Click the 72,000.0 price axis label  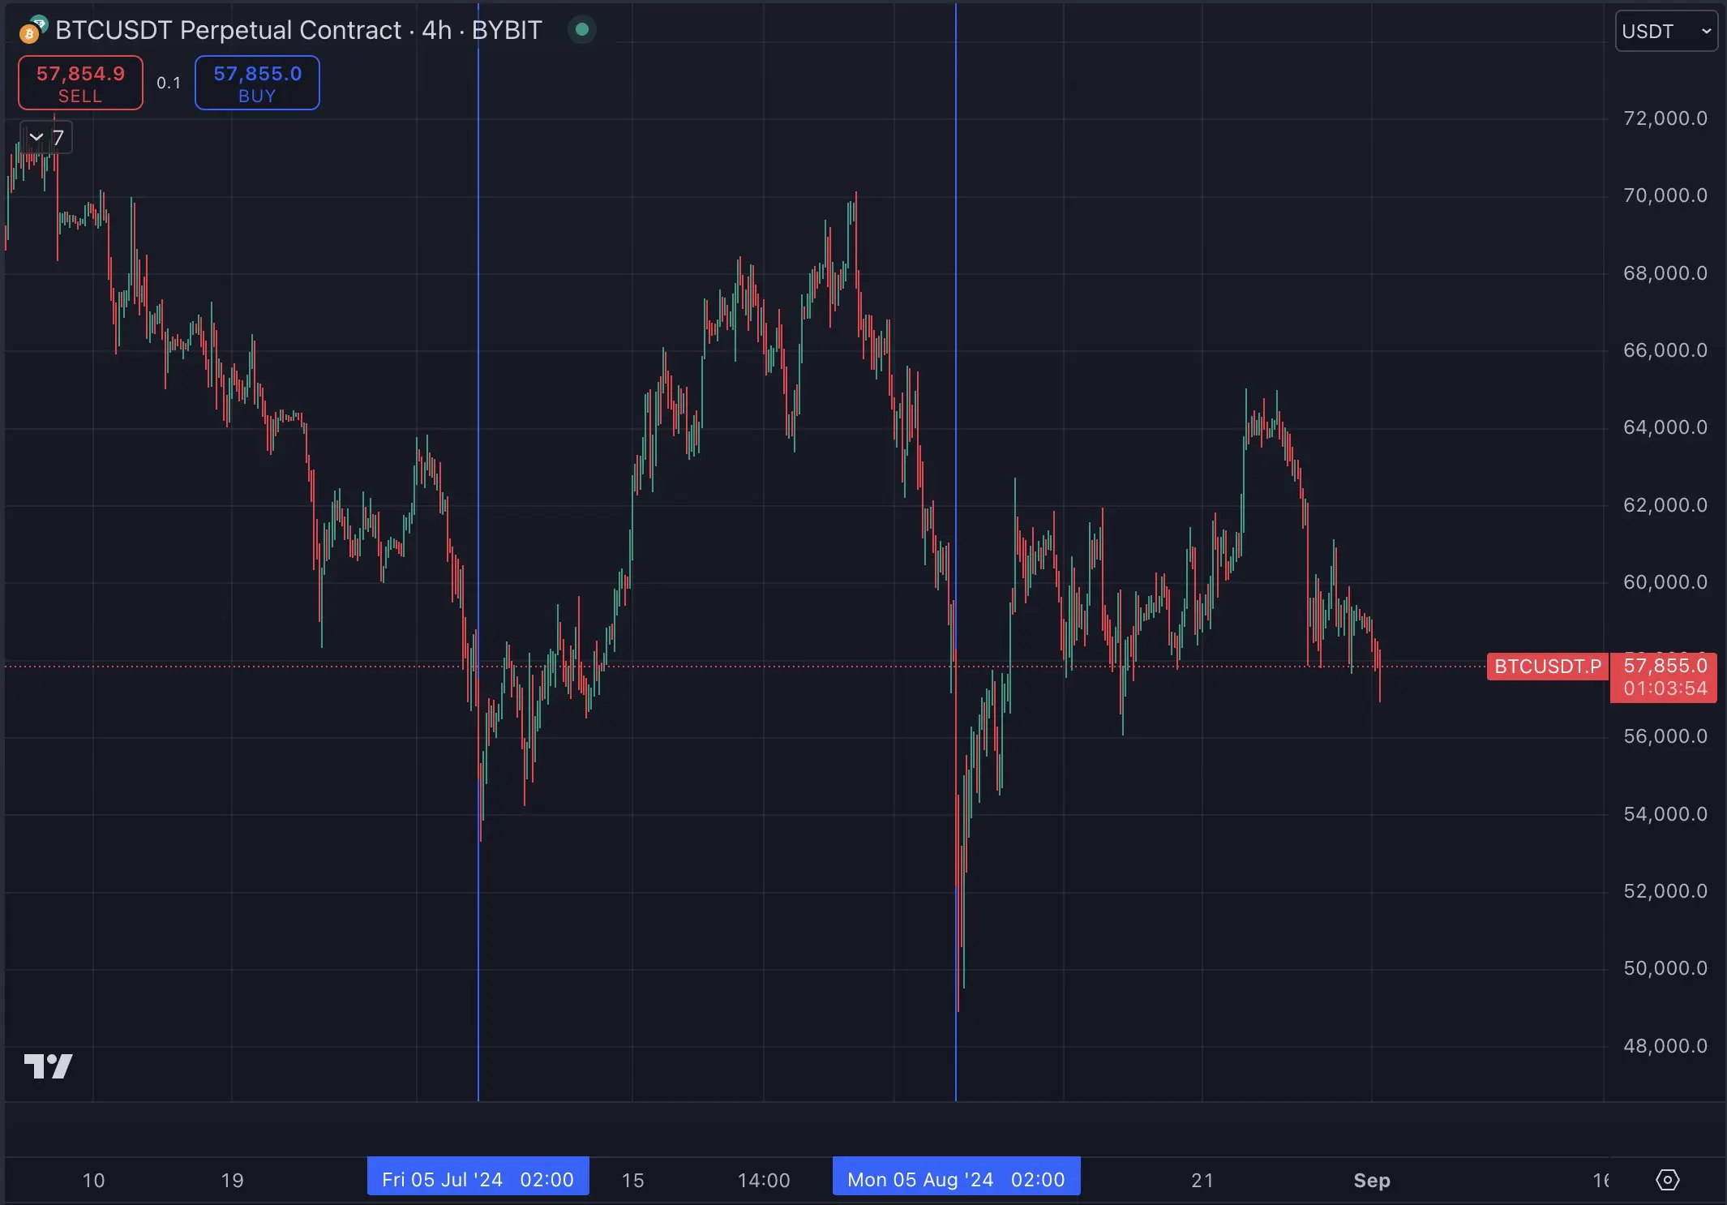[x=1665, y=118]
